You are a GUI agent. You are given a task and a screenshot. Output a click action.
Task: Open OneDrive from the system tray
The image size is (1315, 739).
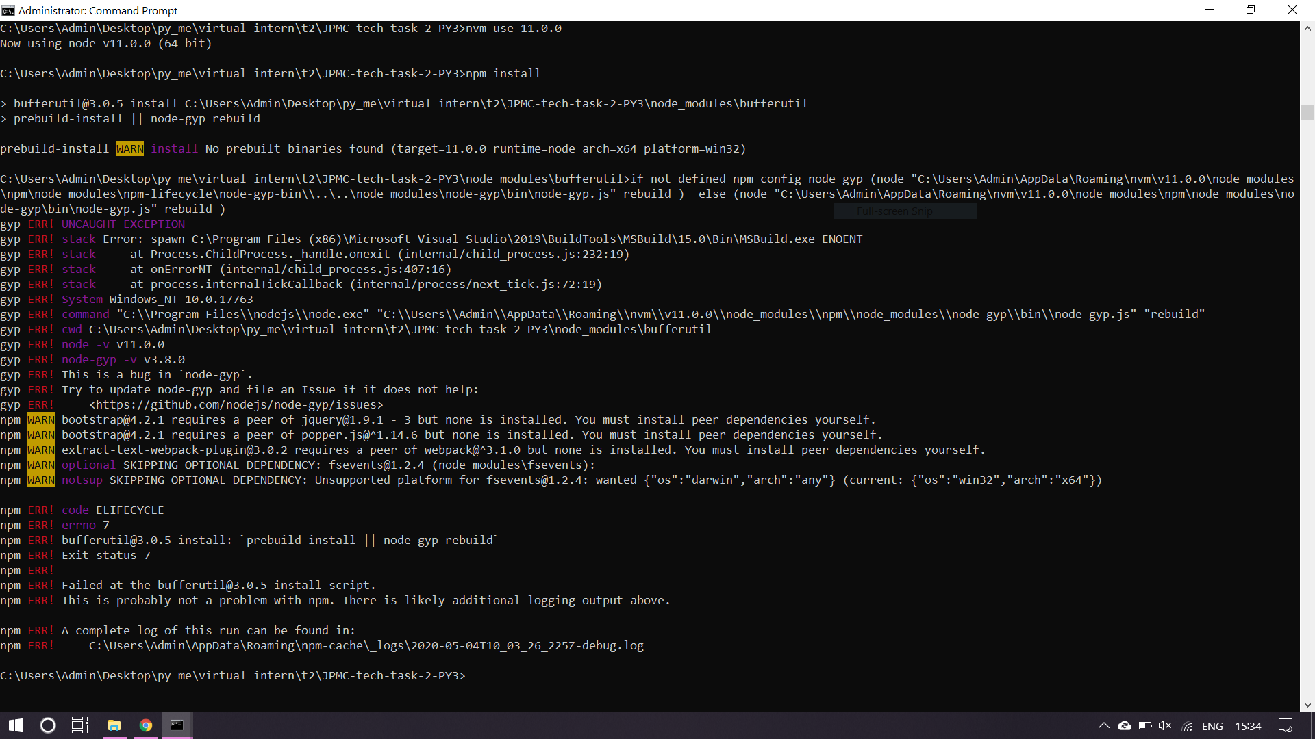[x=1124, y=725]
